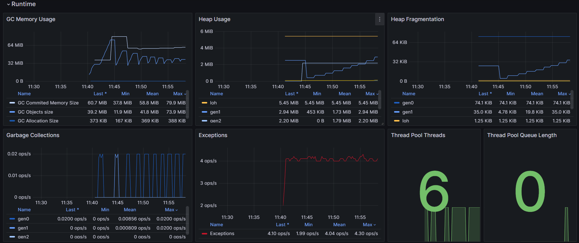
Task: Sort Garbage Collections legend by Max
Action: click(169, 210)
